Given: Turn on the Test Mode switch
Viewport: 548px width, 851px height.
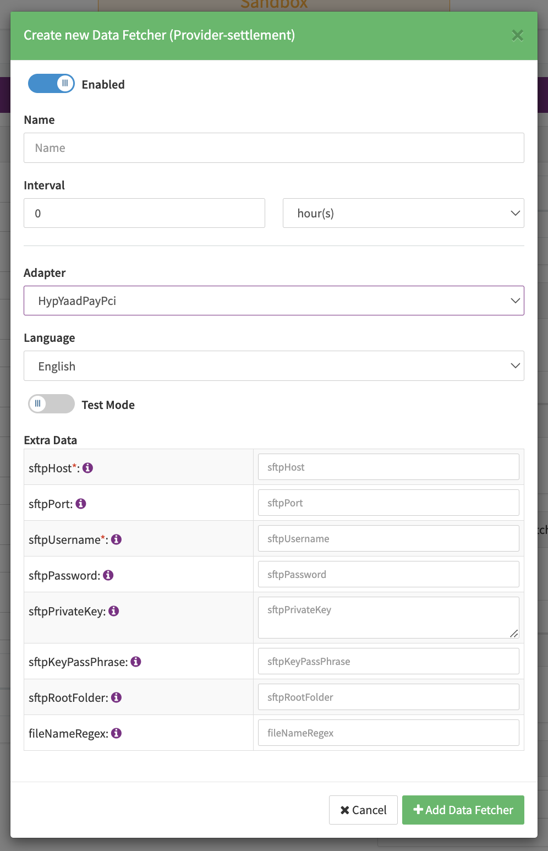Looking at the screenshot, I should pos(51,404).
